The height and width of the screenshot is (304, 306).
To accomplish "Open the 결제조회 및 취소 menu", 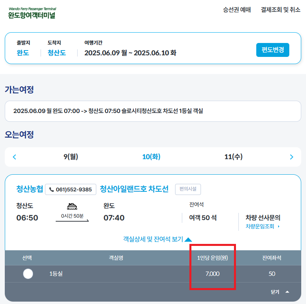I will [x=281, y=10].
